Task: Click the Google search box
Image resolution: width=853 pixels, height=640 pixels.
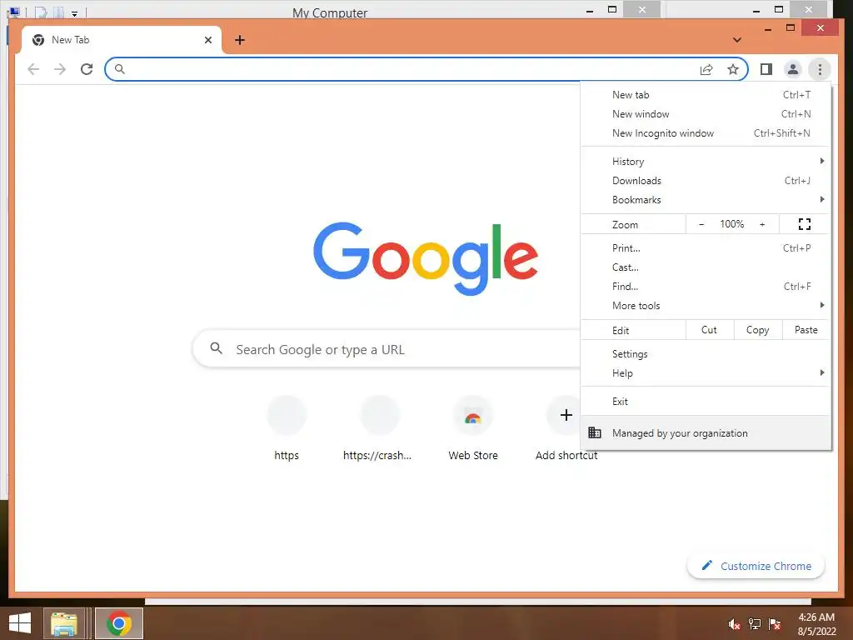Action: point(387,349)
